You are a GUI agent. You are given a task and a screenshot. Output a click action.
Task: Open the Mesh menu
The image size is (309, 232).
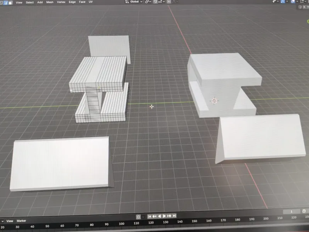coord(50,2)
